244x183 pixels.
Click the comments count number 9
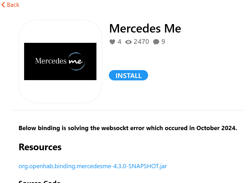point(163,42)
